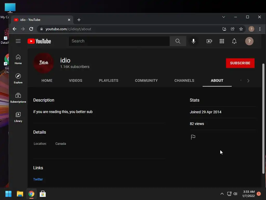Image resolution: width=266 pixels, height=200 pixels.
Task: Switch to the PLAYLISTS channel tab
Action: click(x=109, y=80)
